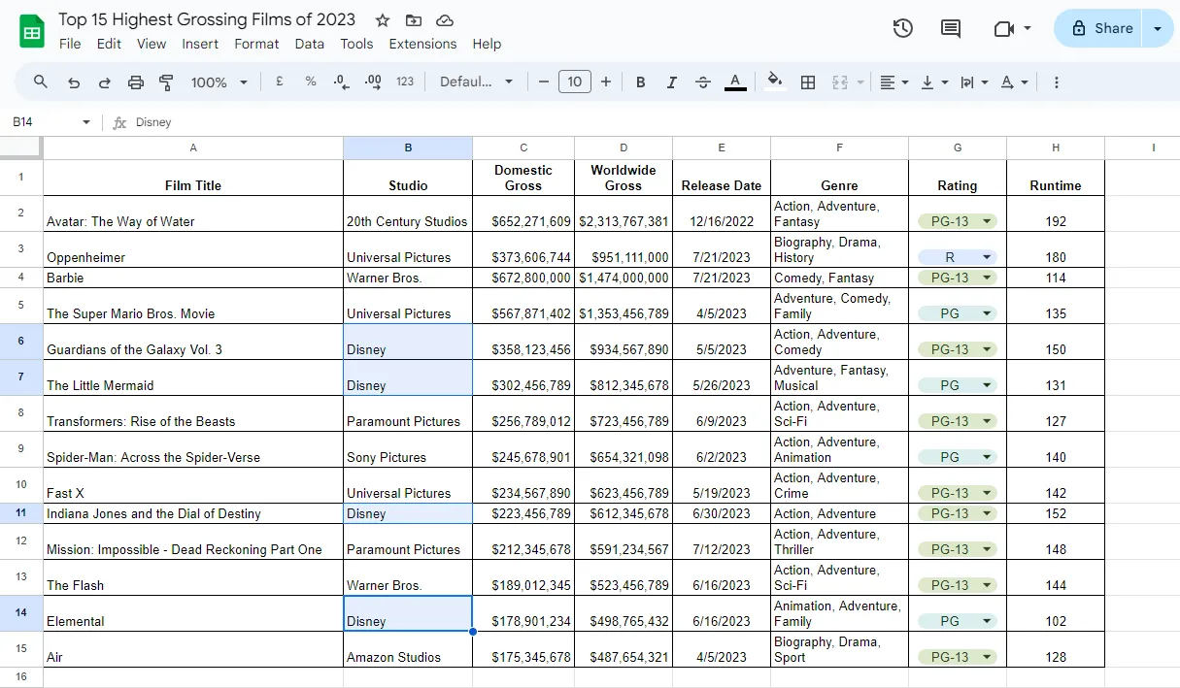Click the font size input field
Viewport: 1180px width, 688px height.
[575, 82]
